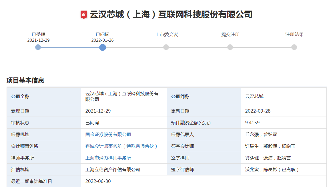This screenshot has height=190, width=331.
Task: Select the 提交注册 timeline marker dot
Action: click(230, 47)
